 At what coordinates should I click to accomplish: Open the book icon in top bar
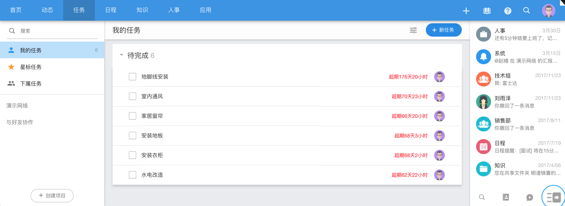tap(487, 11)
